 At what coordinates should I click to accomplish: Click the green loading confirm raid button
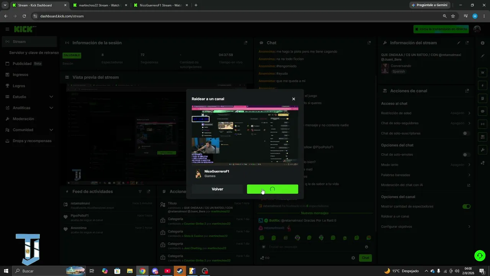(x=273, y=189)
